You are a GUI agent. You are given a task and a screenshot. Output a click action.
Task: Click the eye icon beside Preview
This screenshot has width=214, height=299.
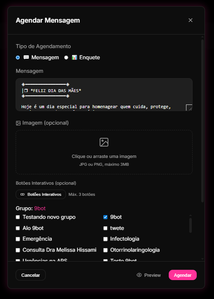[x=139, y=275]
